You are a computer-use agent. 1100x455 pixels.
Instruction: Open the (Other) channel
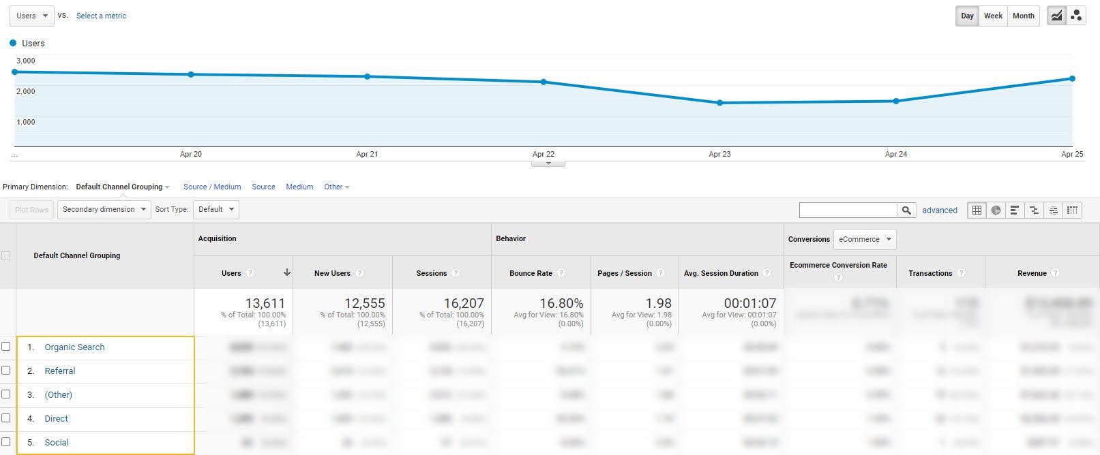tap(58, 395)
